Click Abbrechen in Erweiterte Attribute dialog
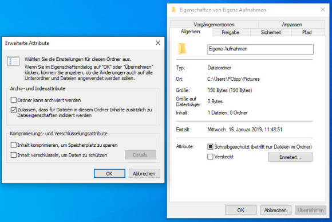Viewport: 332px width, 222px height. click(144, 173)
